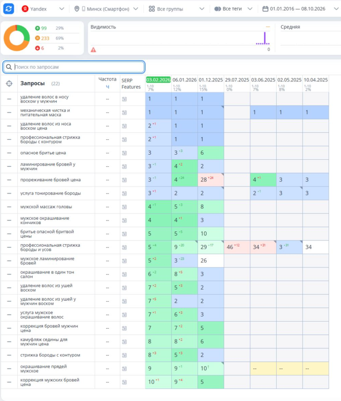341x401 pixels.
Task: Click the donut chart of position changes
Action: coord(16,38)
